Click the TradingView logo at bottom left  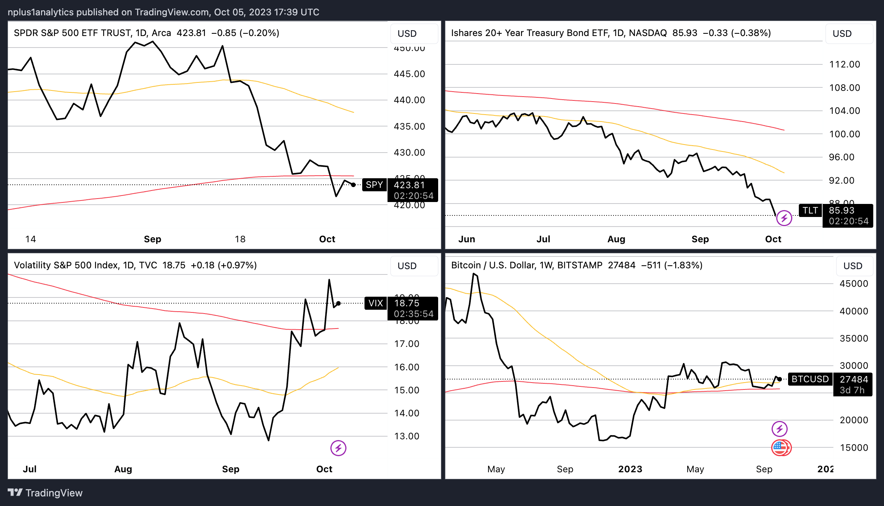tap(45, 493)
